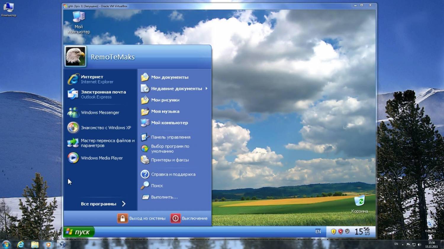Click the eagle user account picture
Screen dimensions: 444x249
click(x=75, y=56)
